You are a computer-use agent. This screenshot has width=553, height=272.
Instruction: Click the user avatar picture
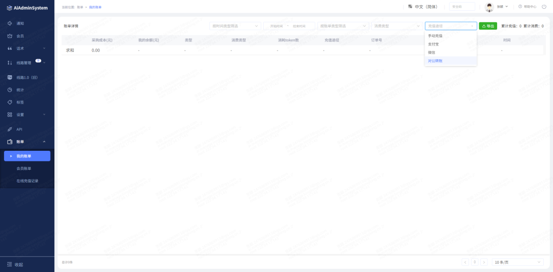click(489, 7)
